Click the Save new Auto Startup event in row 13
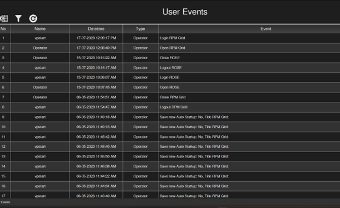The width and height of the screenshot is (340, 208). coord(194,157)
